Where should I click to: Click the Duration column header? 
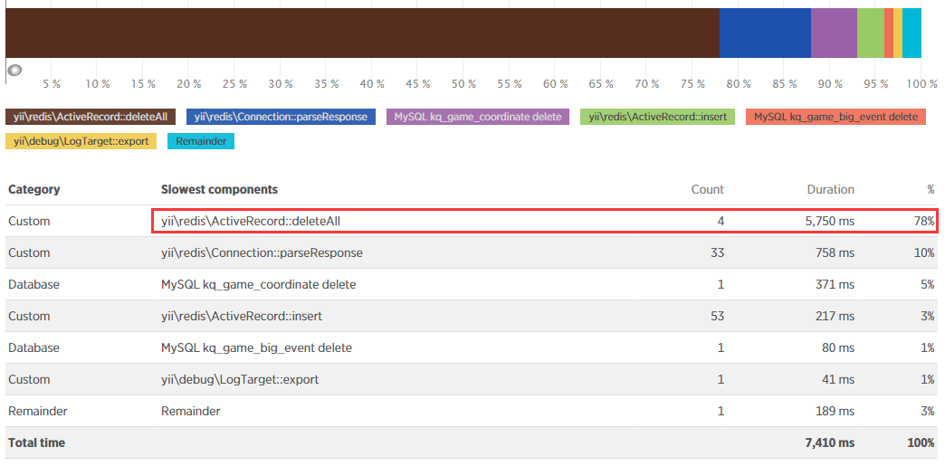(x=830, y=189)
